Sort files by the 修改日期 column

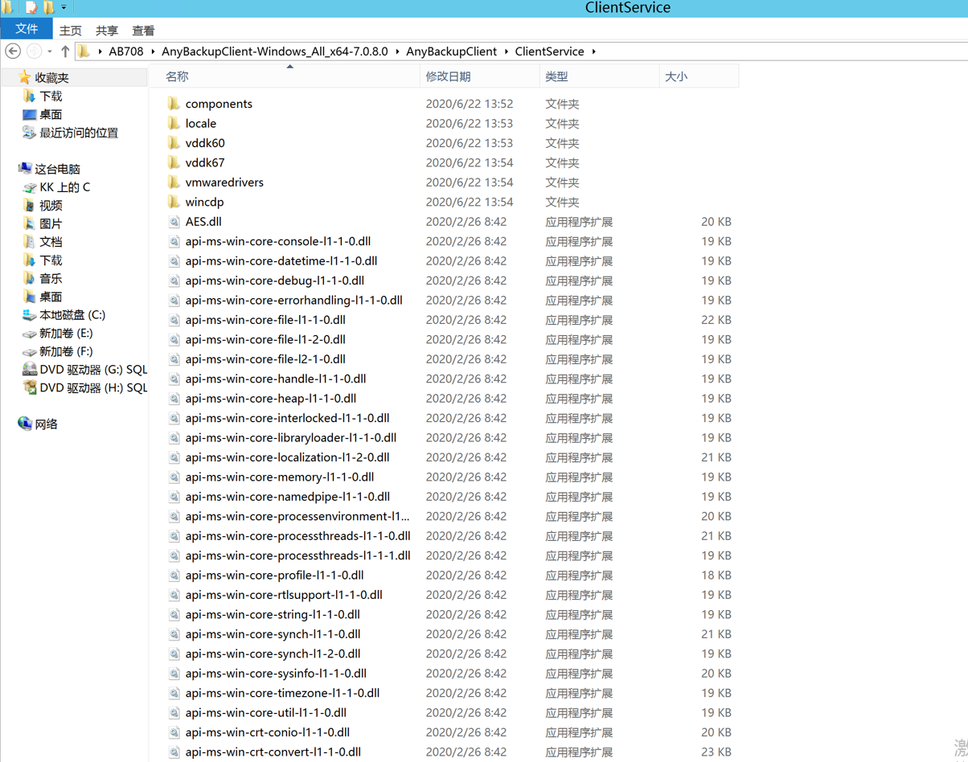point(449,75)
